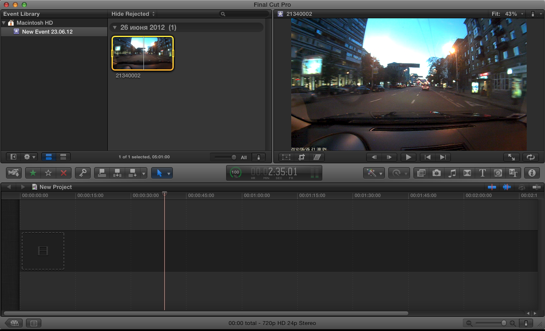Open the Titles browser
Image resolution: width=545 pixels, height=331 pixels.
[x=482, y=173]
